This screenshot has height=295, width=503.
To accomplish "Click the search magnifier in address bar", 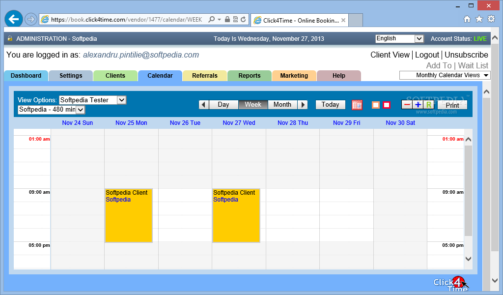I will click(211, 20).
